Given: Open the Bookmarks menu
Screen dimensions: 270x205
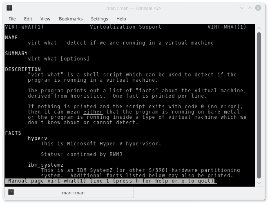Looking at the screenshot, I should click(71, 19).
